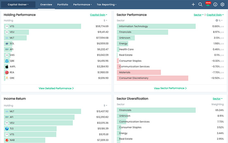This screenshot has width=228, height=143.
Task: Expand Holding Performance Capital Gain dropdown
Action: pos(98,15)
